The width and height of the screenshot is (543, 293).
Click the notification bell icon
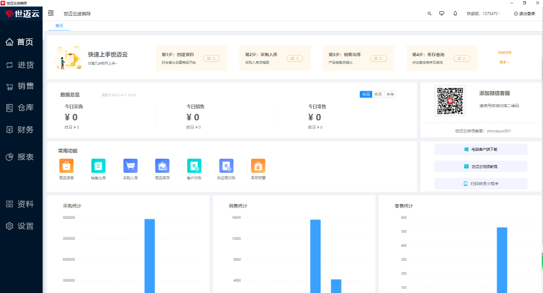455,13
